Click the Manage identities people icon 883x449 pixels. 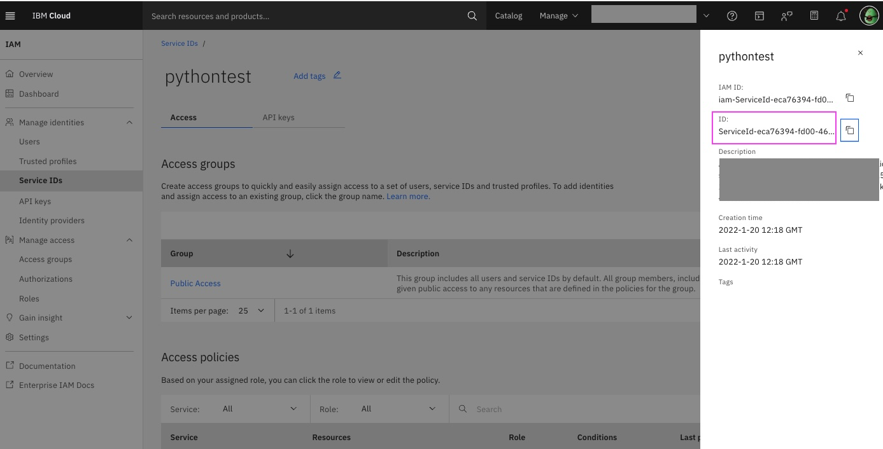click(x=10, y=122)
